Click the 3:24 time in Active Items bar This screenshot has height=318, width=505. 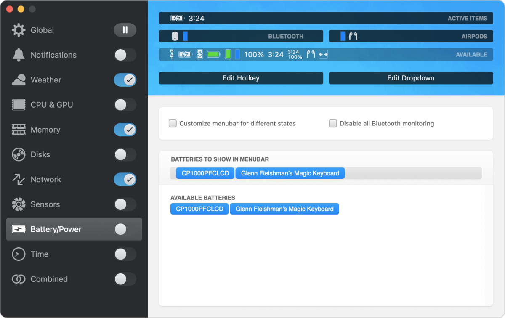pyautogui.click(x=197, y=18)
